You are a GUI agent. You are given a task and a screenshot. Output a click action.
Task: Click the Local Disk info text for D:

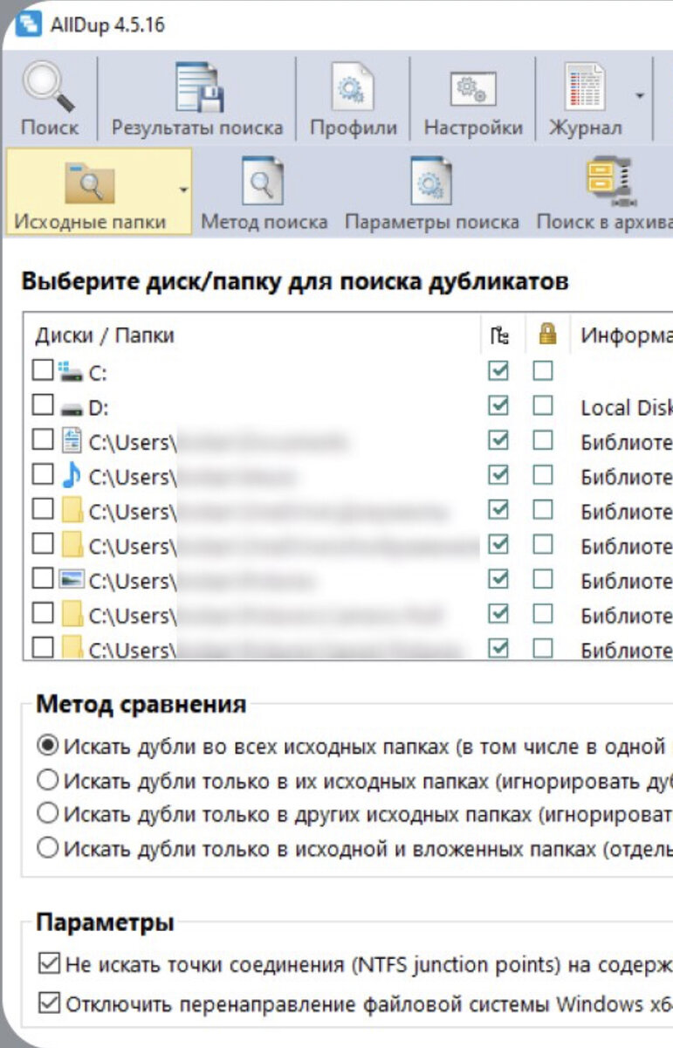pyautogui.click(x=626, y=407)
